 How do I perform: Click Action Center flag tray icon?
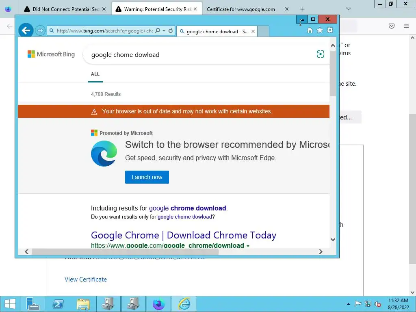coord(358,304)
